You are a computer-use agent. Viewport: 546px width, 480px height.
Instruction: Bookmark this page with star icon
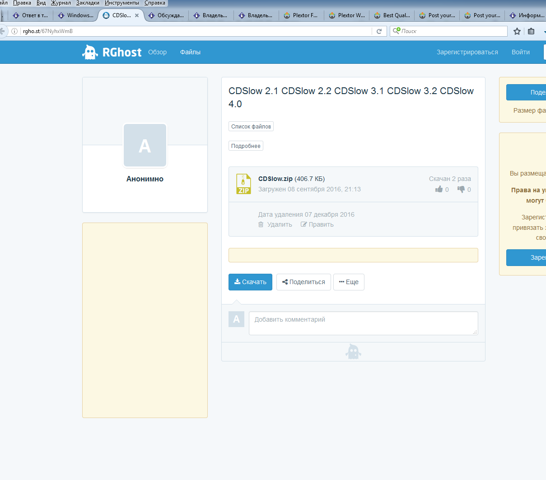[x=517, y=31]
